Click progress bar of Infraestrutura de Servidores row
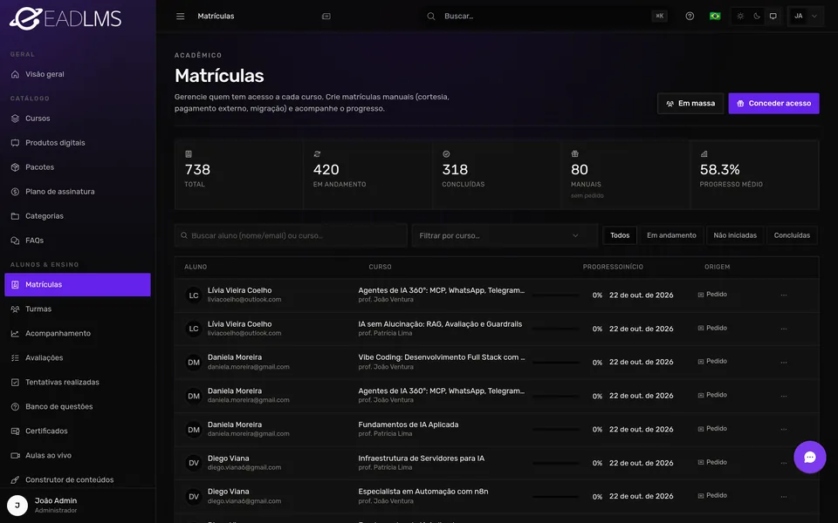 tap(556, 463)
